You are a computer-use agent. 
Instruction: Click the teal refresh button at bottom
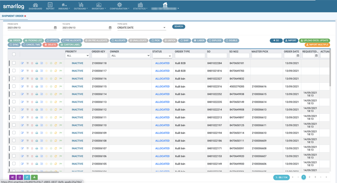pyautogui.click(x=27, y=177)
